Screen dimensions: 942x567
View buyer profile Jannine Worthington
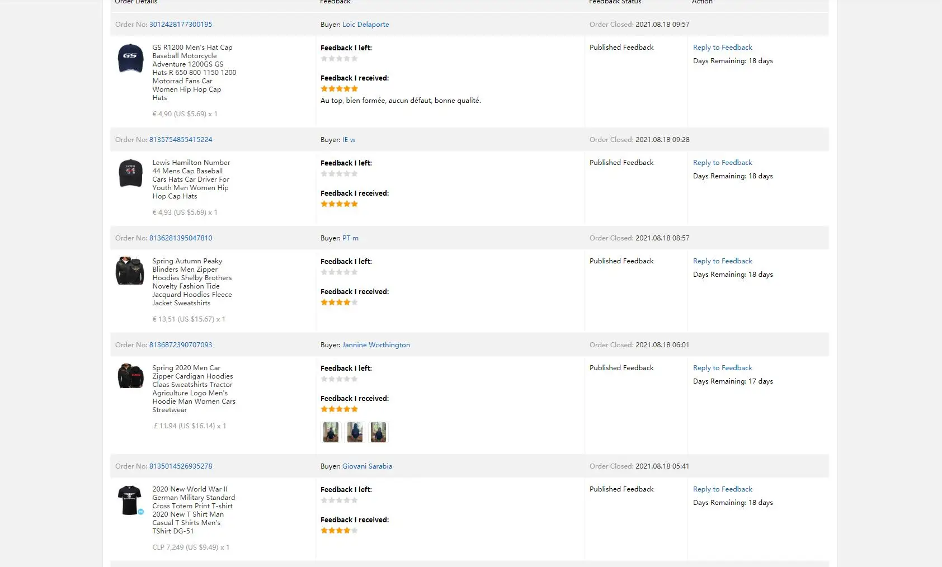(x=376, y=345)
